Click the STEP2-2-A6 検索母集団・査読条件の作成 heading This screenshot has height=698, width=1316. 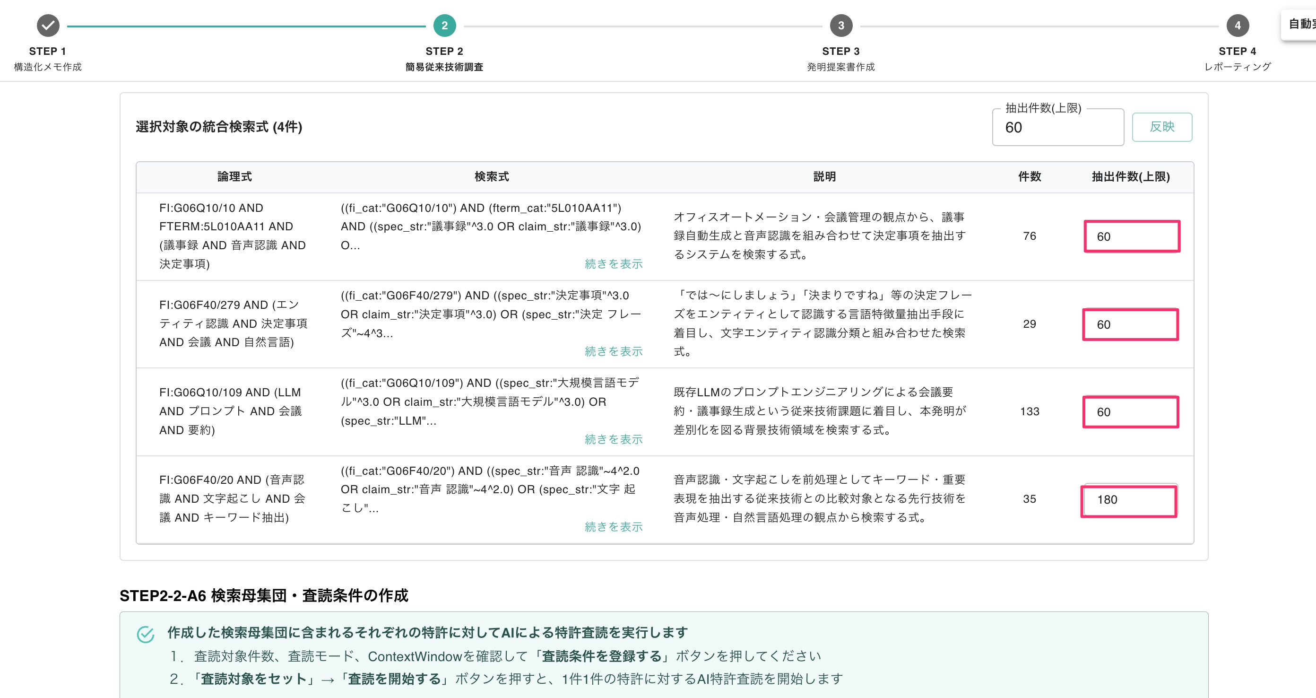[264, 595]
